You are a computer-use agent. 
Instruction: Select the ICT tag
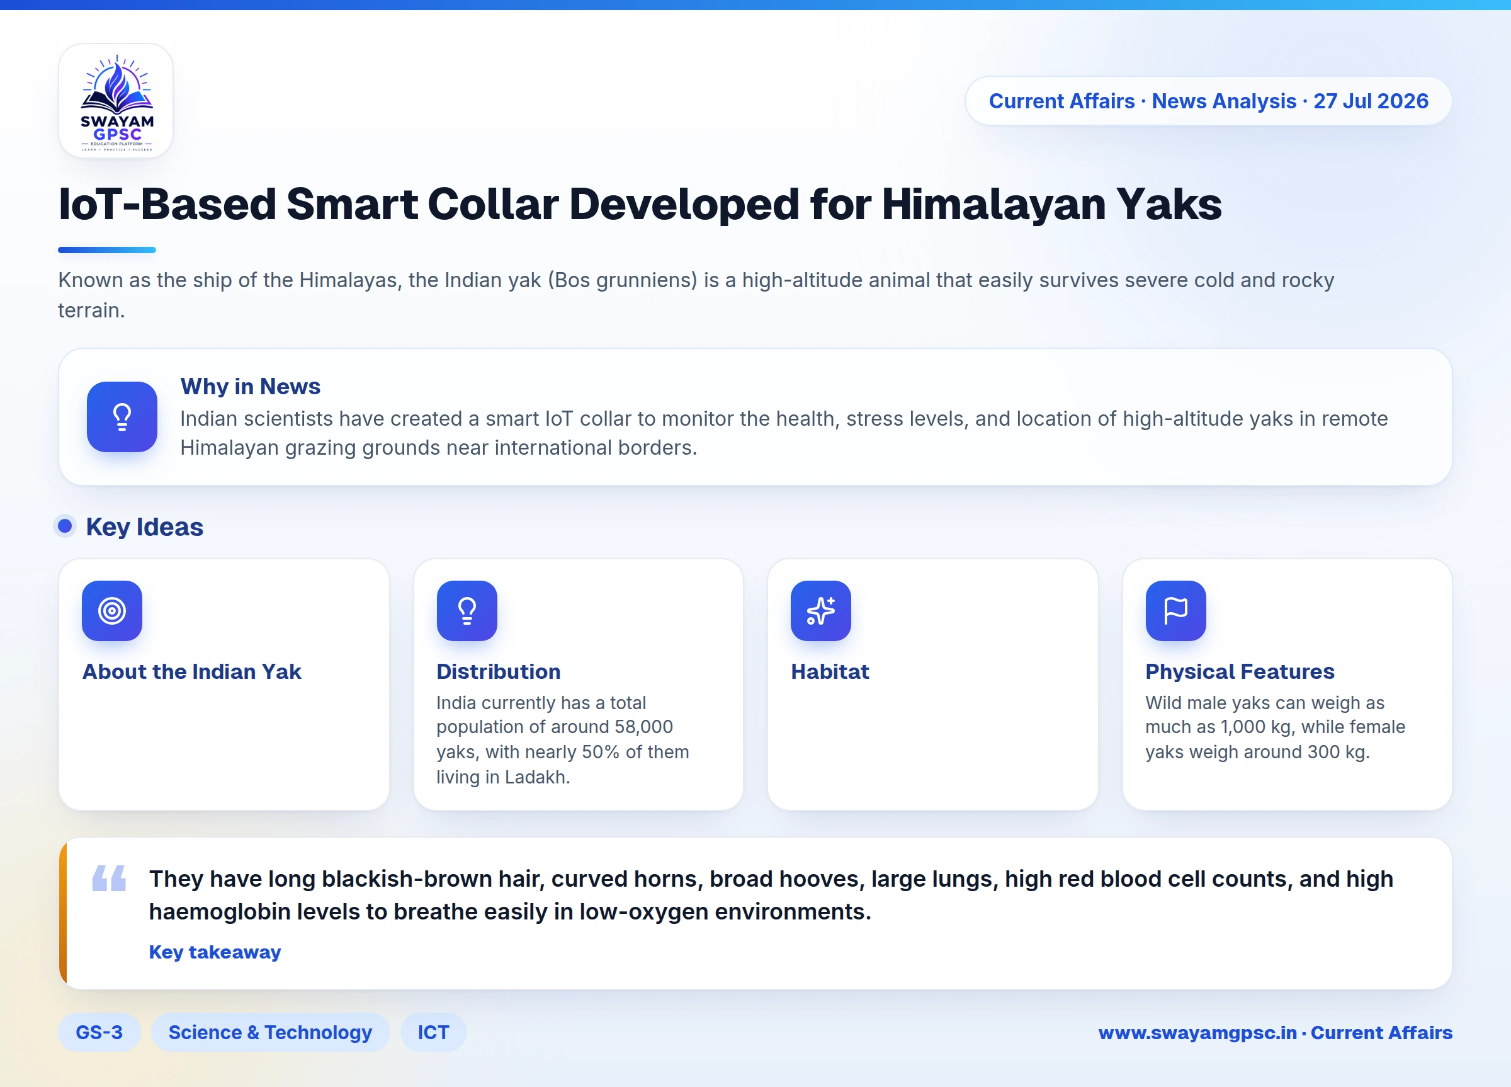coord(434,1032)
